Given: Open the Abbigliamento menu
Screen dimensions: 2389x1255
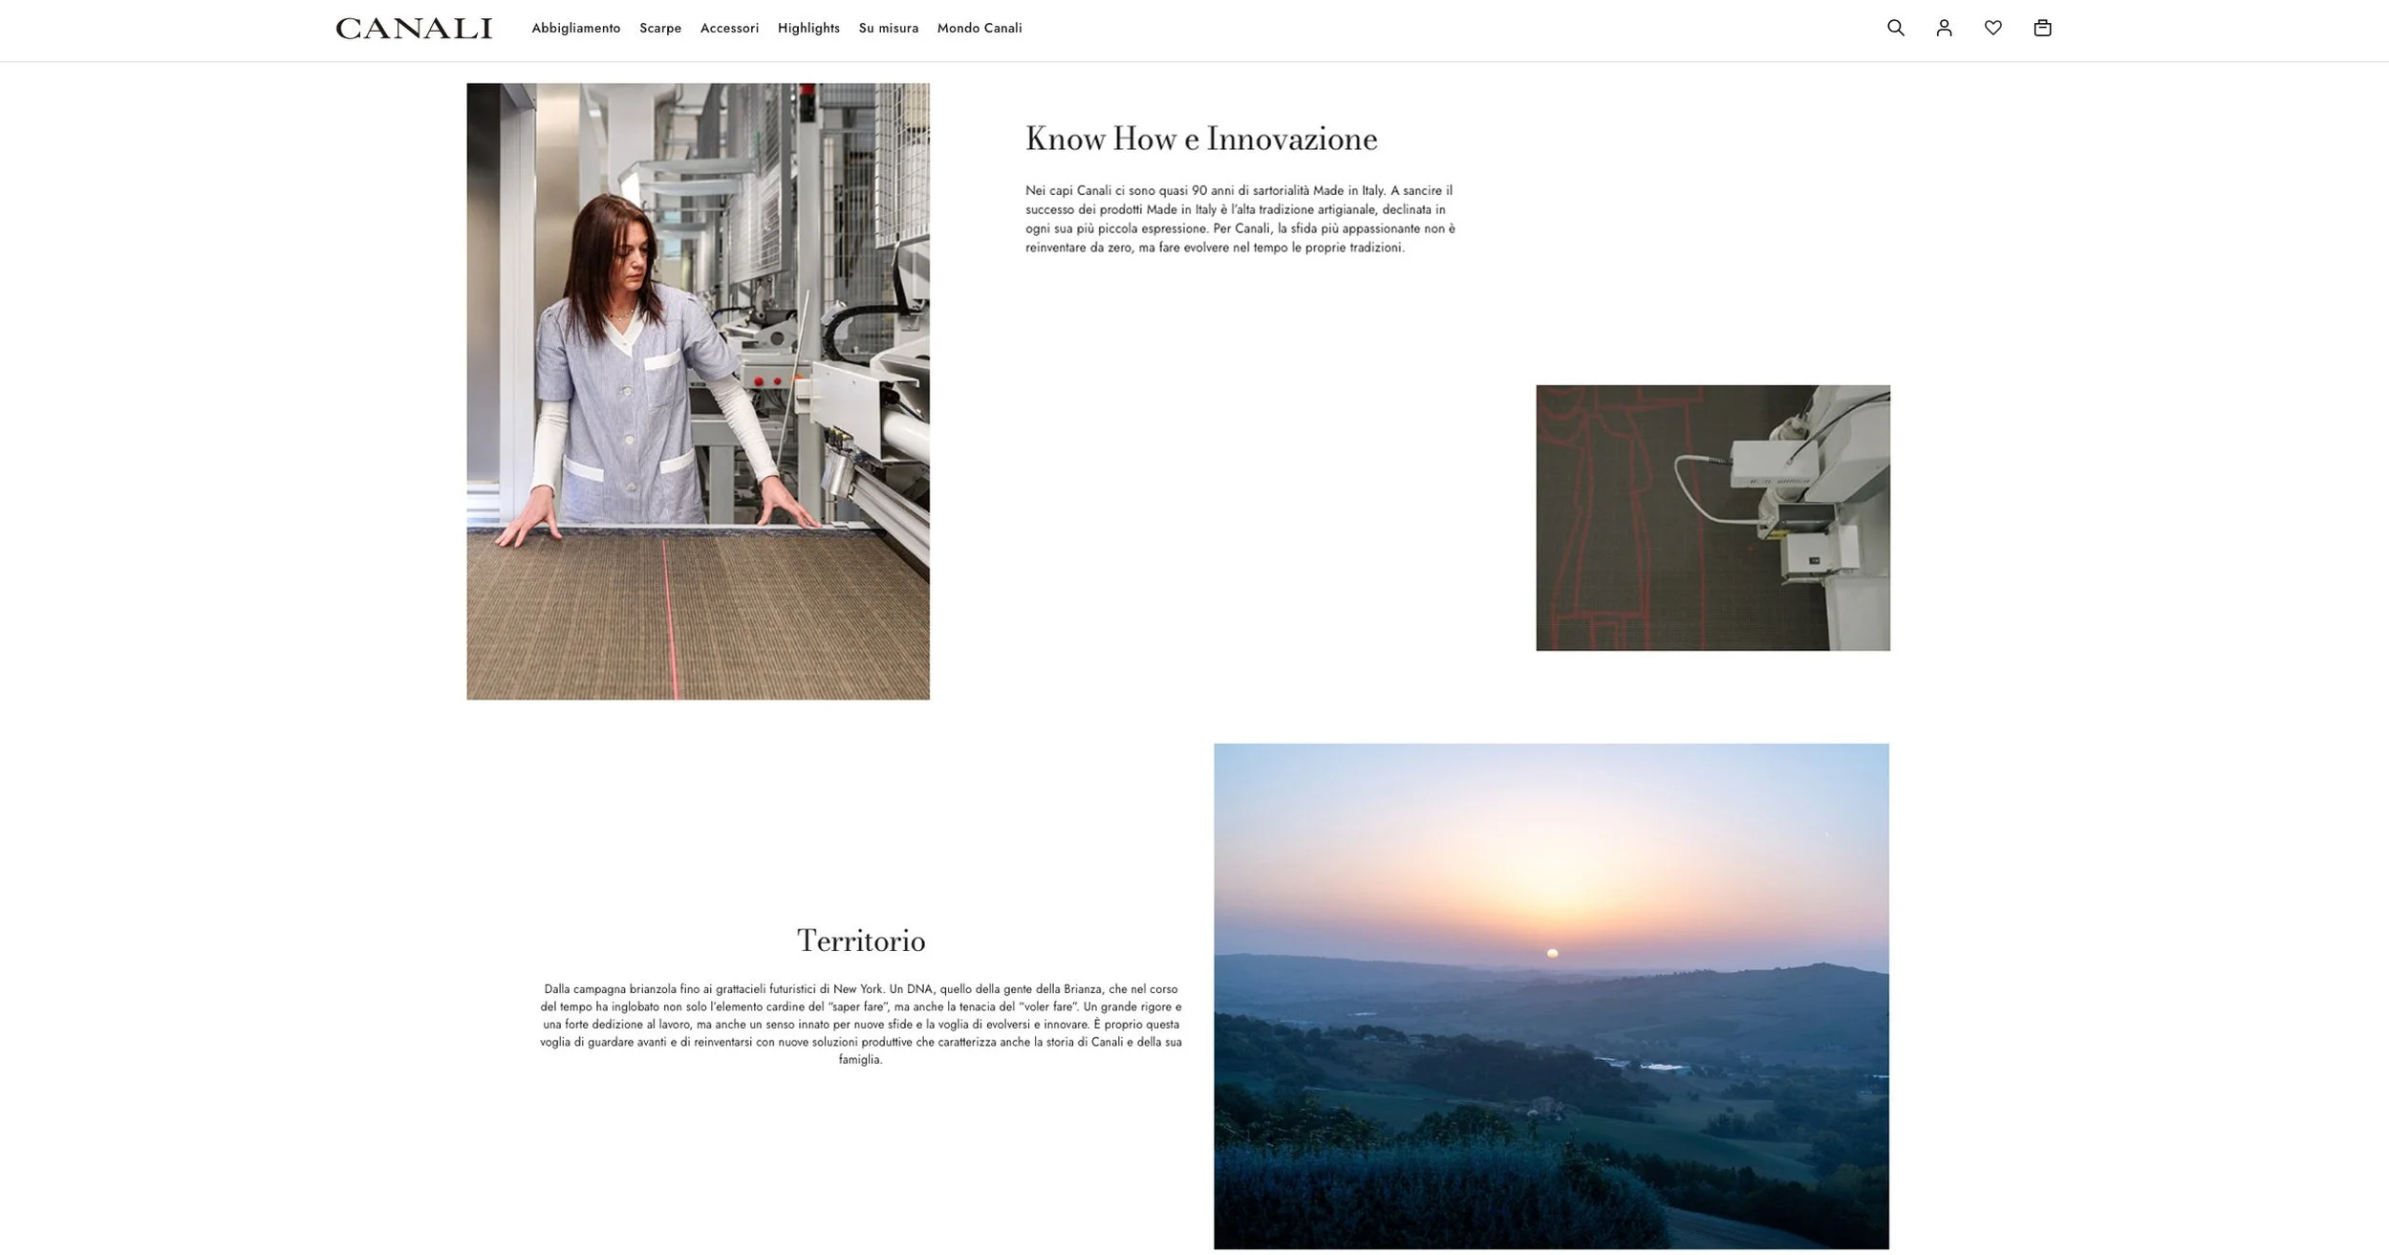Looking at the screenshot, I should pos(575,29).
